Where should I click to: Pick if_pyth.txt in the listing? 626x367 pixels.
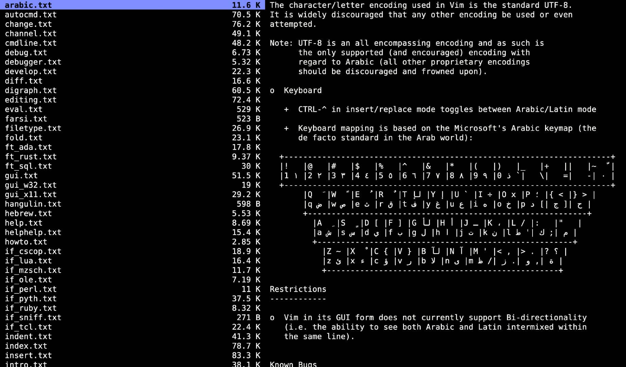pyautogui.click(x=133, y=299)
